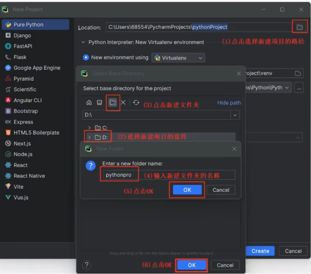The width and height of the screenshot is (311, 274).
Task: Open the Virtualenv environment dropdown
Action: tap(178, 58)
